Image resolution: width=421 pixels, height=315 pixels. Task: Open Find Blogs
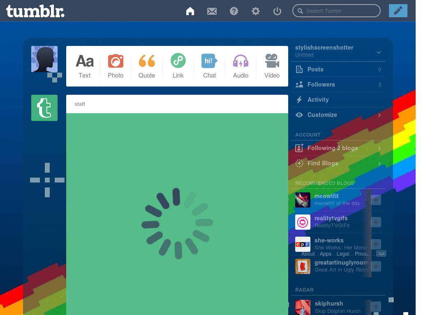coord(338,163)
